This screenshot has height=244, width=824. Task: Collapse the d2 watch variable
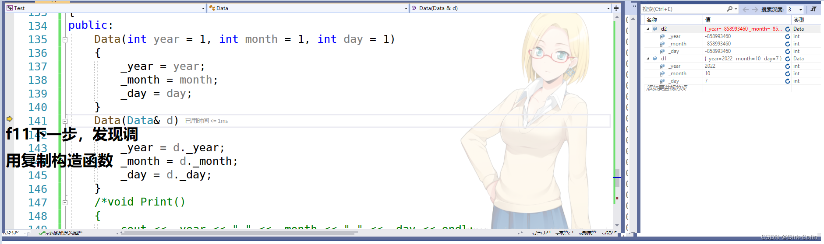(648, 29)
